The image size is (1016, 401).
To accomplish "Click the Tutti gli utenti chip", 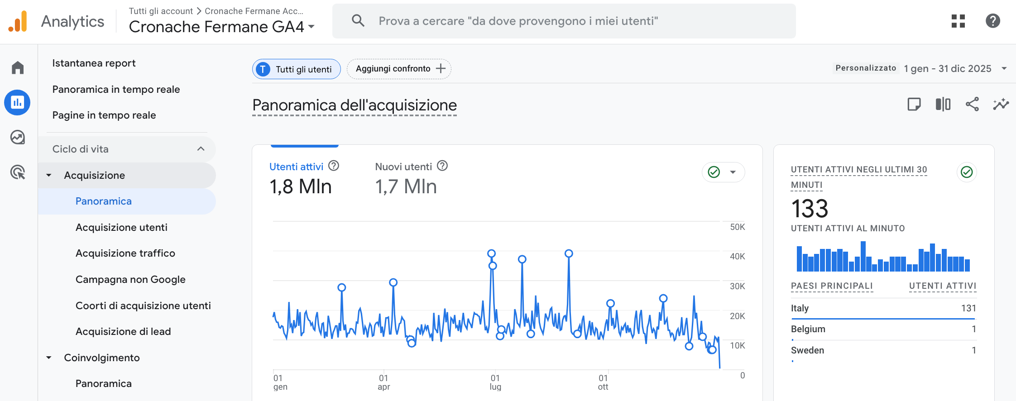I will coord(297,69).
